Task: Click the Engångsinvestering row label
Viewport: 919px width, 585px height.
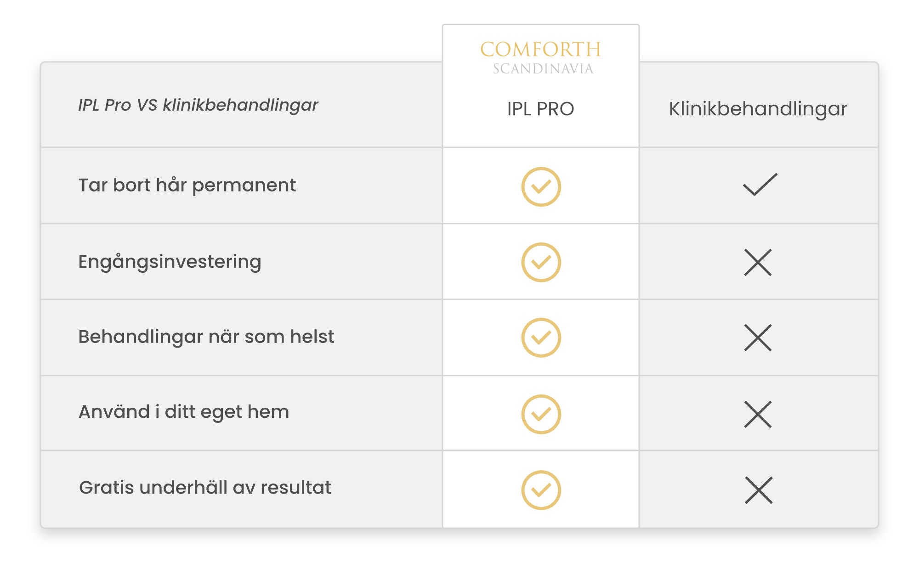Action: pos(170,262)
